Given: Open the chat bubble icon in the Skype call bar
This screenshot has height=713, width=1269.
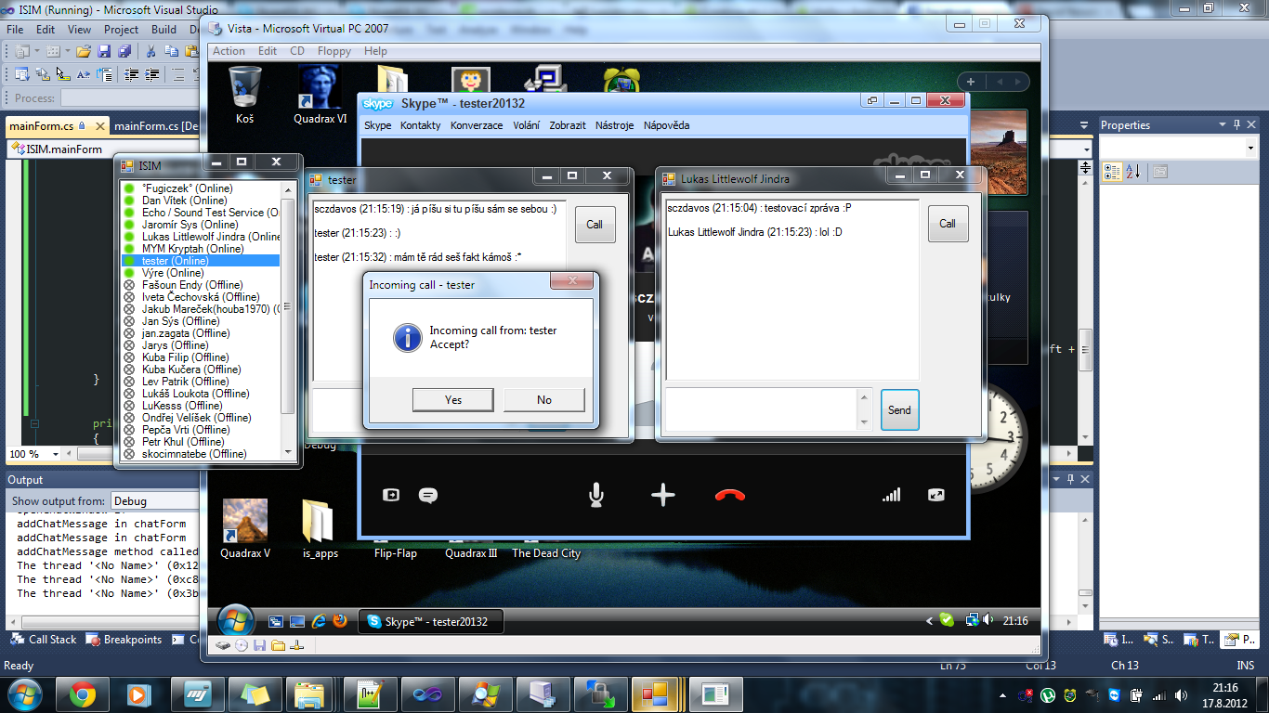Looking at the screenshot, I should click(x=428, y=496).
